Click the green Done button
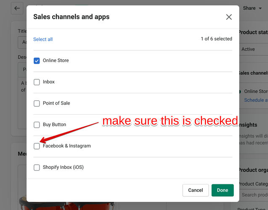The height and width of the screenshot is (210, 268). pos(223,190)
